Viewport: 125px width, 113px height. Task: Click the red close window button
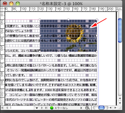(5, 4)
